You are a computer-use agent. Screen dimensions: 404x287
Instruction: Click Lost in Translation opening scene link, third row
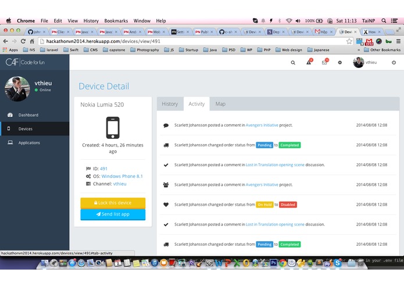coord(275,165)
